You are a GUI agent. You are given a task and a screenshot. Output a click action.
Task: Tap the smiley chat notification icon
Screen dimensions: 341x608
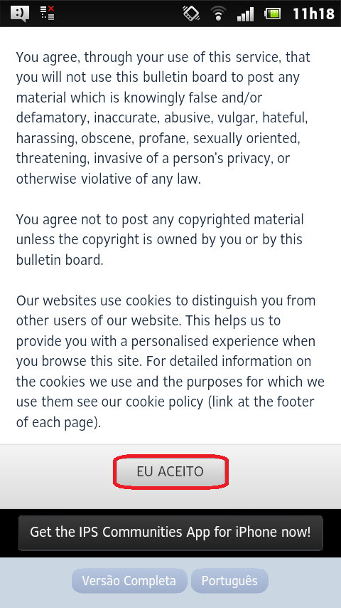point(20,14)
